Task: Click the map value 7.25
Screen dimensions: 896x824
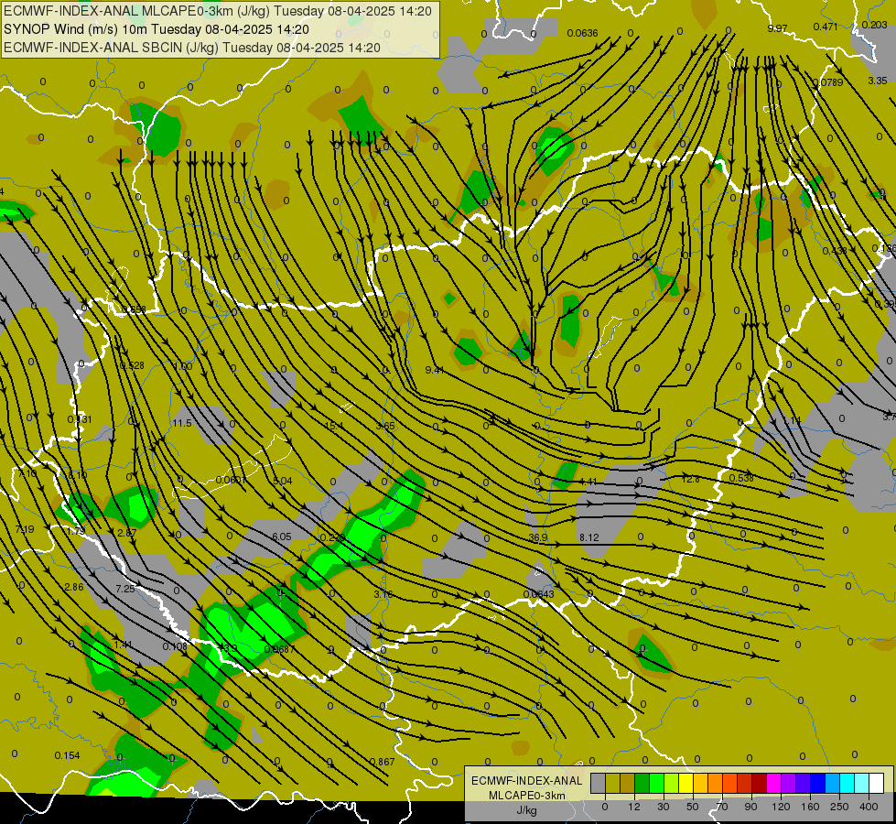Action: (x=124, y=589)
